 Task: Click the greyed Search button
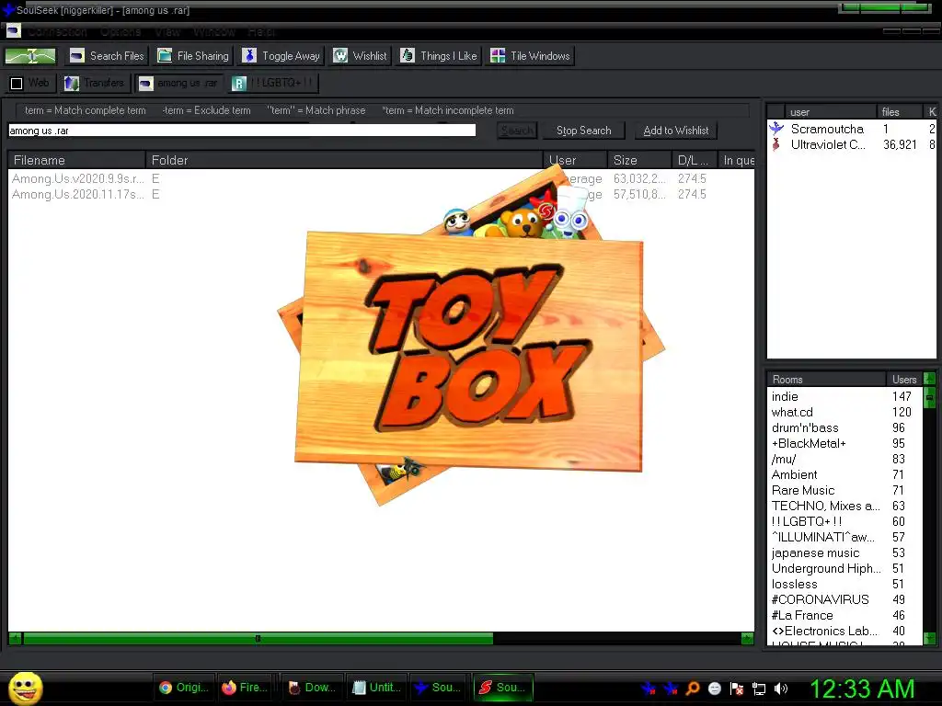coord(517,131)
